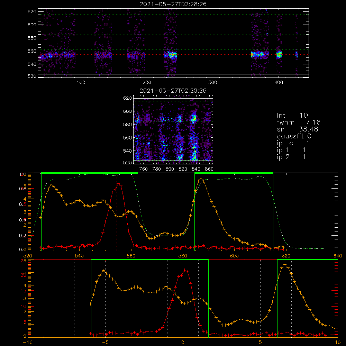
Task: Click x-axis label 100 of top spectrogram
Action: (81, 83)
